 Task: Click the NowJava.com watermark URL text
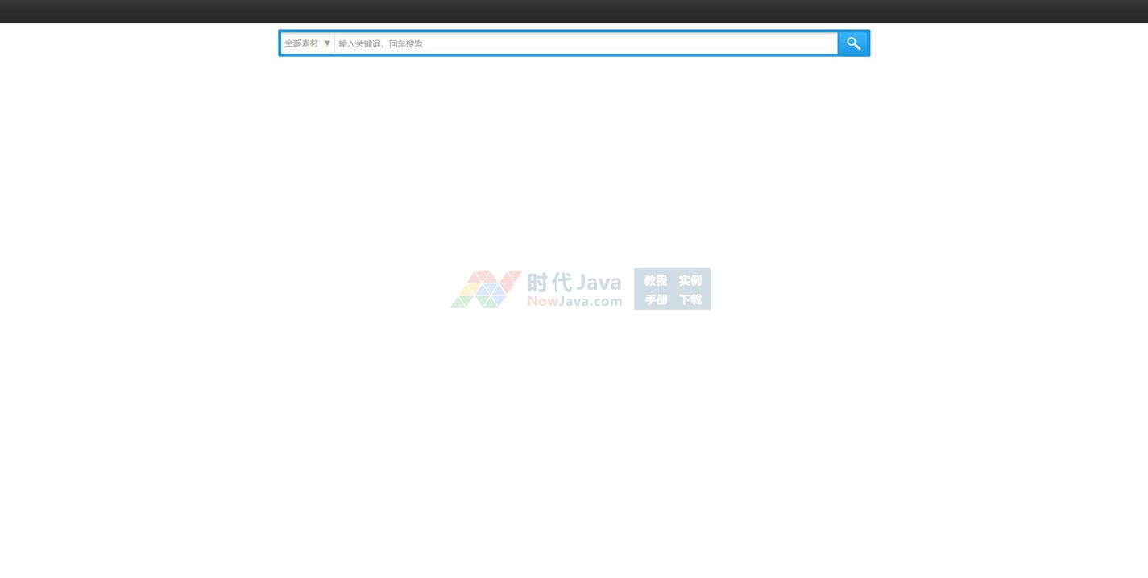[x=574, y=302]
